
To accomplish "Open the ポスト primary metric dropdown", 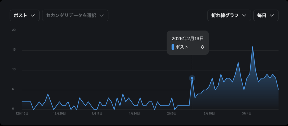I will (24, 15).
